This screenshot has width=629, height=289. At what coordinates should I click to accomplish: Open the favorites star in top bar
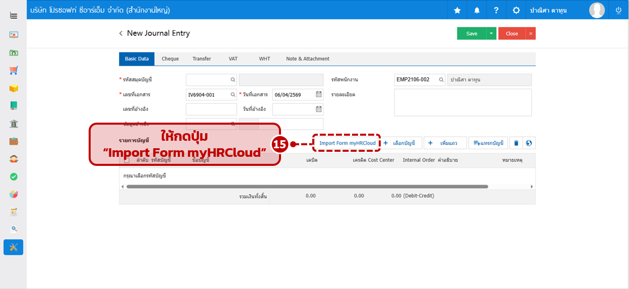[x=457, y=11]
